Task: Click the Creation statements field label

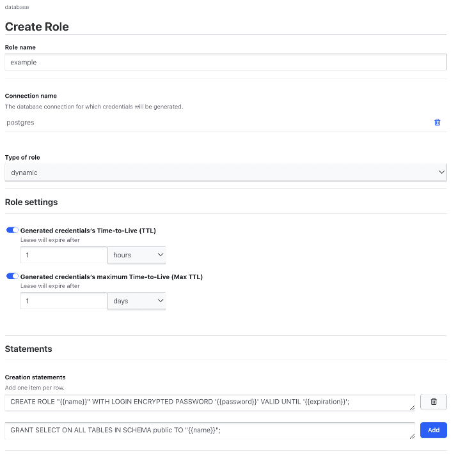Action: tap(35, 377)
